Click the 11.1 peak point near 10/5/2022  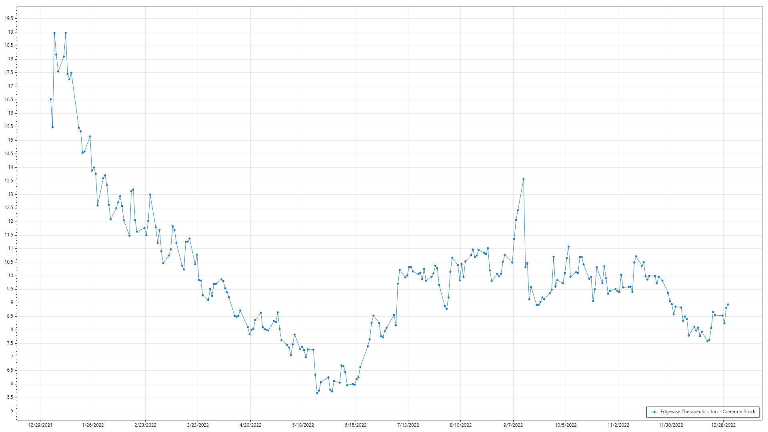(568, 246)
